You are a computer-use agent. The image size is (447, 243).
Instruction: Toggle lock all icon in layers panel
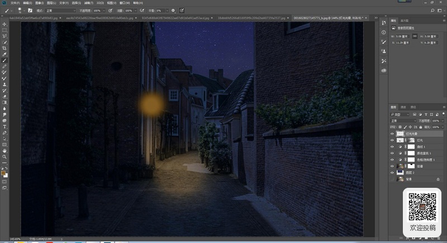point(421,127)
